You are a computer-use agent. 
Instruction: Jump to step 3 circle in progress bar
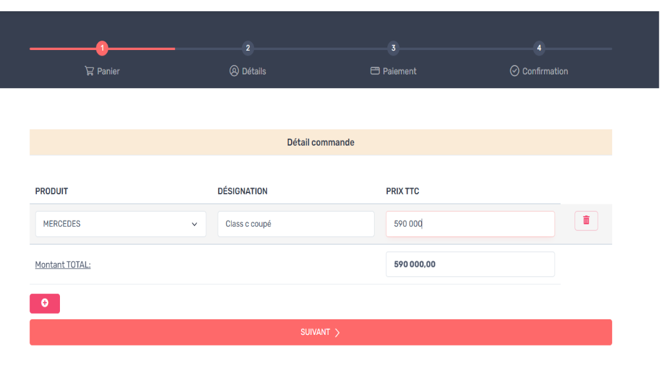(393, 48)
